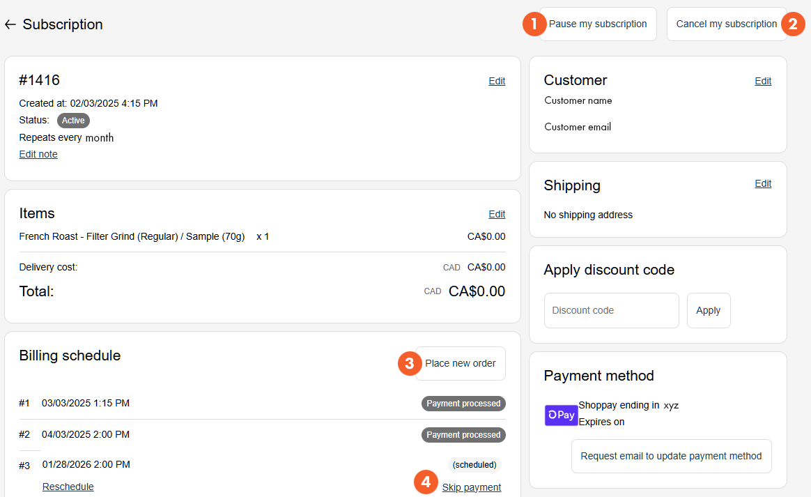
Task: Skip payment for scheduled billing
Action: (x=472, y=487)
